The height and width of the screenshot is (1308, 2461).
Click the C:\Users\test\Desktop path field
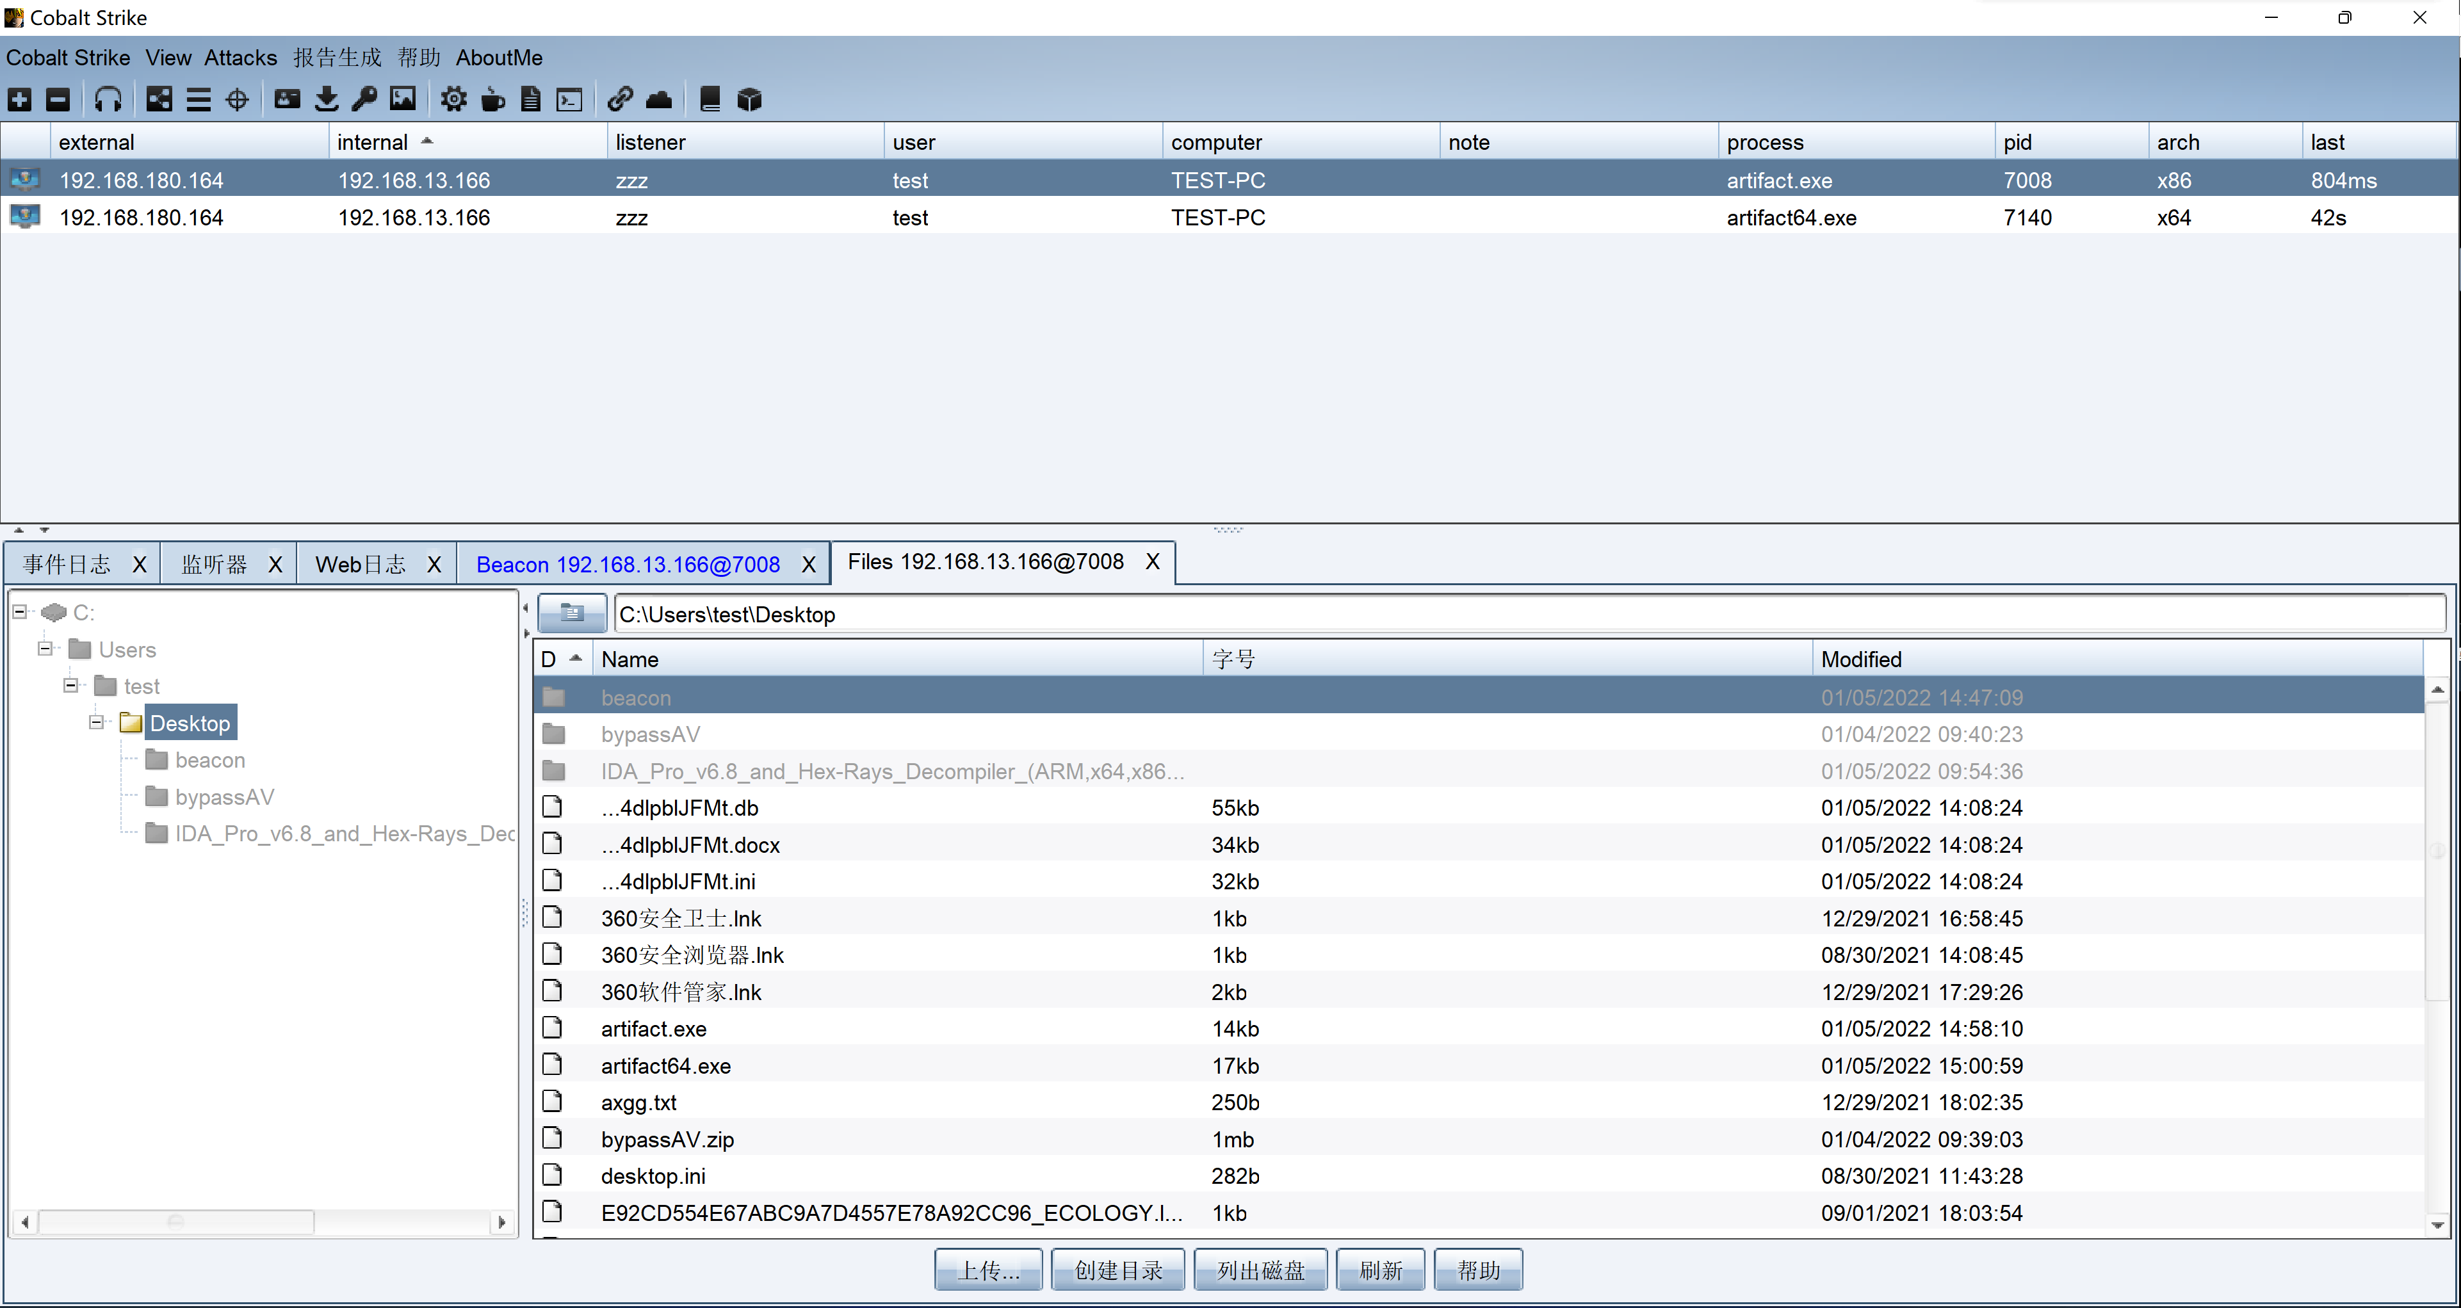point(1529,613)
